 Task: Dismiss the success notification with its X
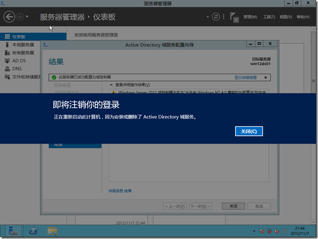[266, 78]
